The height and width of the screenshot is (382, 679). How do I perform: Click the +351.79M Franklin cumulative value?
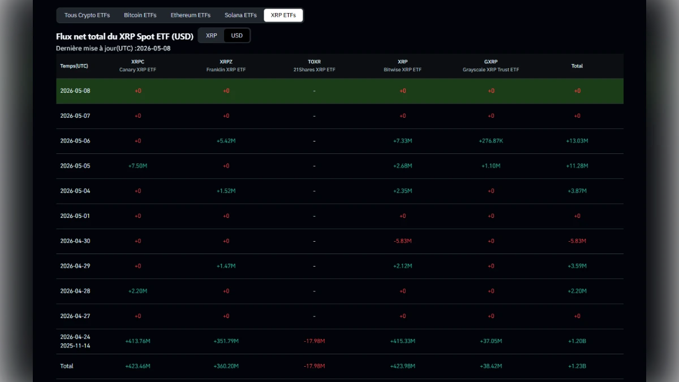click(226, 341)
